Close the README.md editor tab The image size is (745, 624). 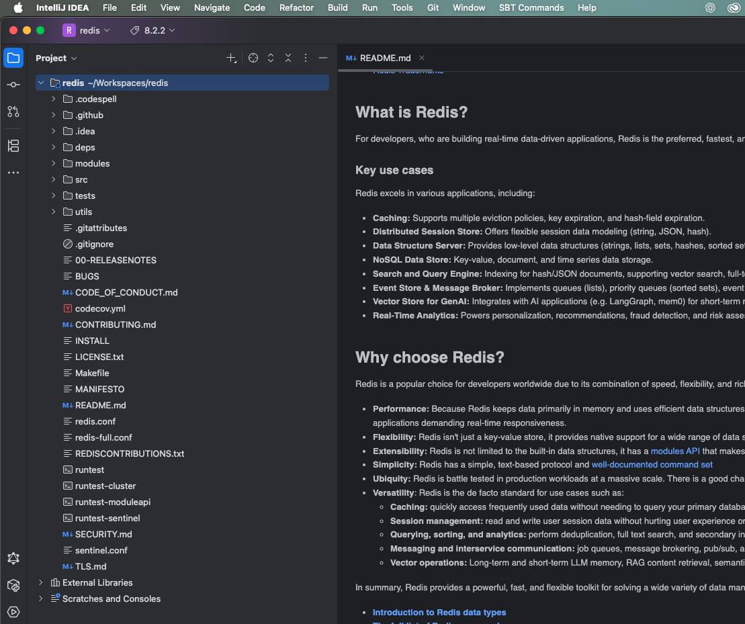coord(422,58)
